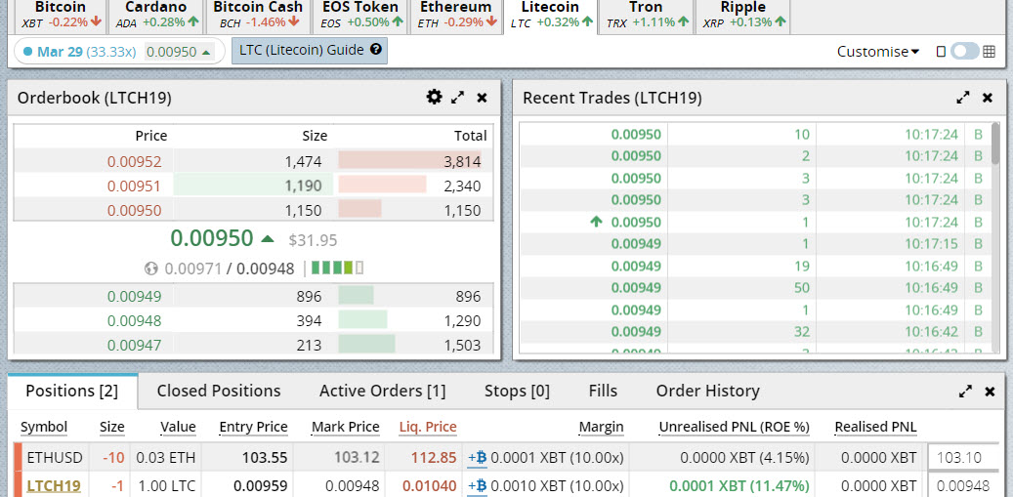
Task: Click the ETHUSD symbol in positions
Action: click(x=55, y=458)
